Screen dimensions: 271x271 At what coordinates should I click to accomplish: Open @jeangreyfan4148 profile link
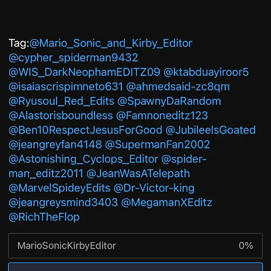pos(55,145)
